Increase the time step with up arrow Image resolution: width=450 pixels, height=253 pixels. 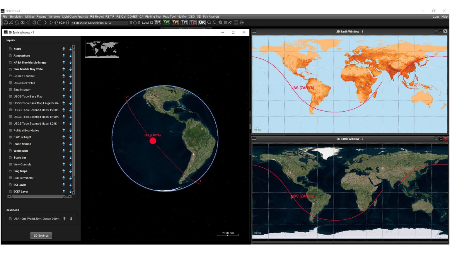tap(56, 23)
